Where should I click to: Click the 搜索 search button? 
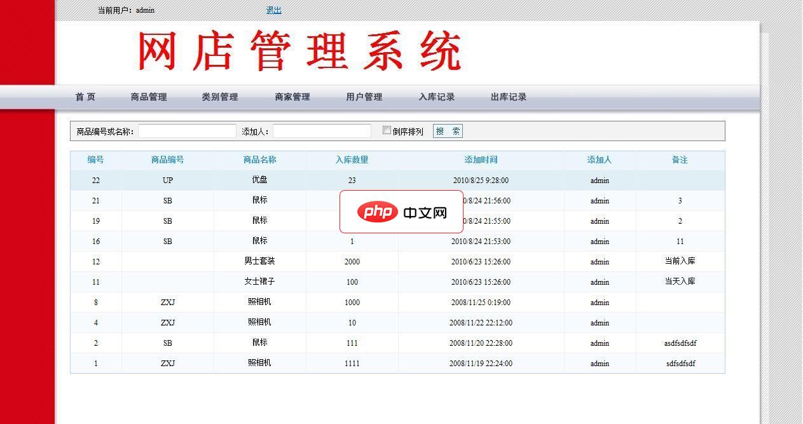tap(448, 130)
